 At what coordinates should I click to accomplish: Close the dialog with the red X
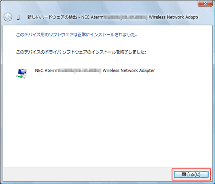205,3
